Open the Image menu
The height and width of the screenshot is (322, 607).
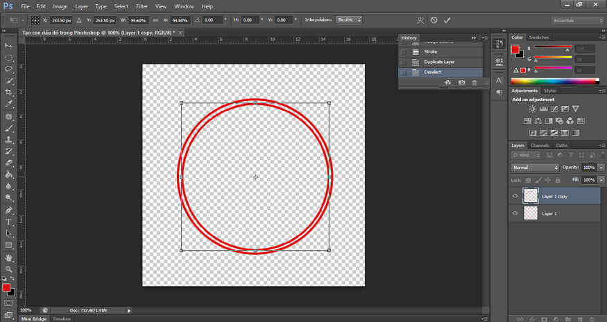tap(60, 6)
